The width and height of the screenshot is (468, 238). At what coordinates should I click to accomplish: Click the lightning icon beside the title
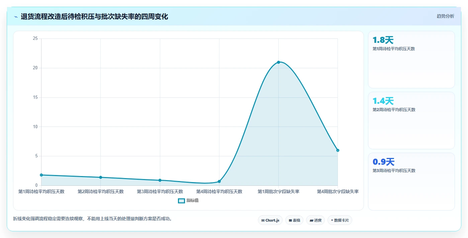pyautogui.click(x=16, y=17)
